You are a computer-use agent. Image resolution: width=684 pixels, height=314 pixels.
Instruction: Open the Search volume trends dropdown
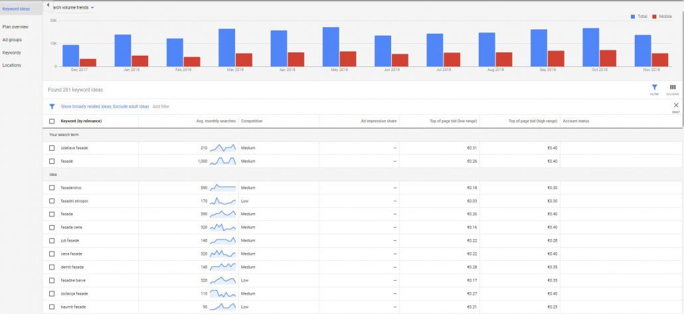tap(73, 7)
